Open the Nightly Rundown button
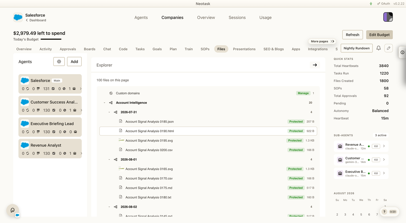 coord(357,48)
